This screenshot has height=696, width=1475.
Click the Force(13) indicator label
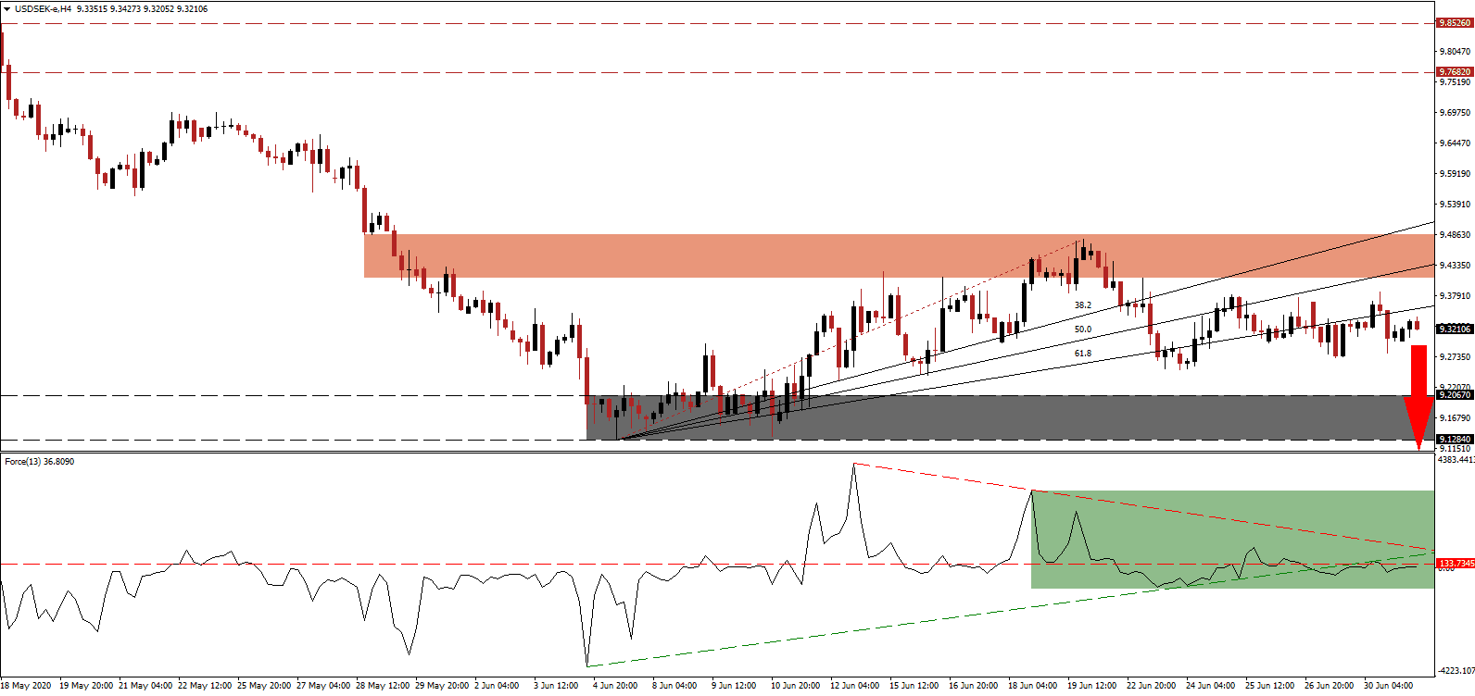39,462
